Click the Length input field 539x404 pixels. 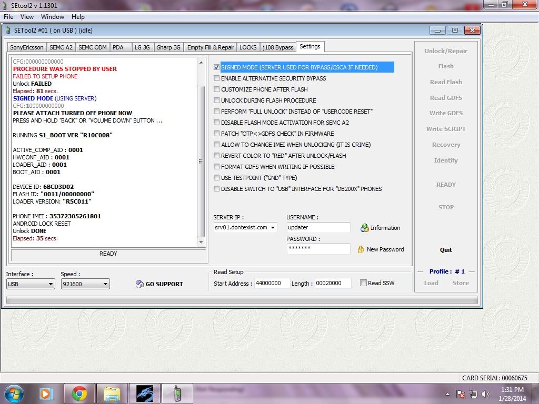pyautogui.click(x=333, y=283)
